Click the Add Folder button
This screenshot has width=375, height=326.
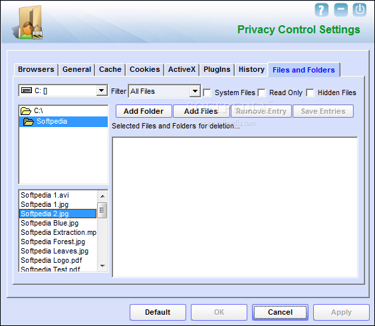144,111
